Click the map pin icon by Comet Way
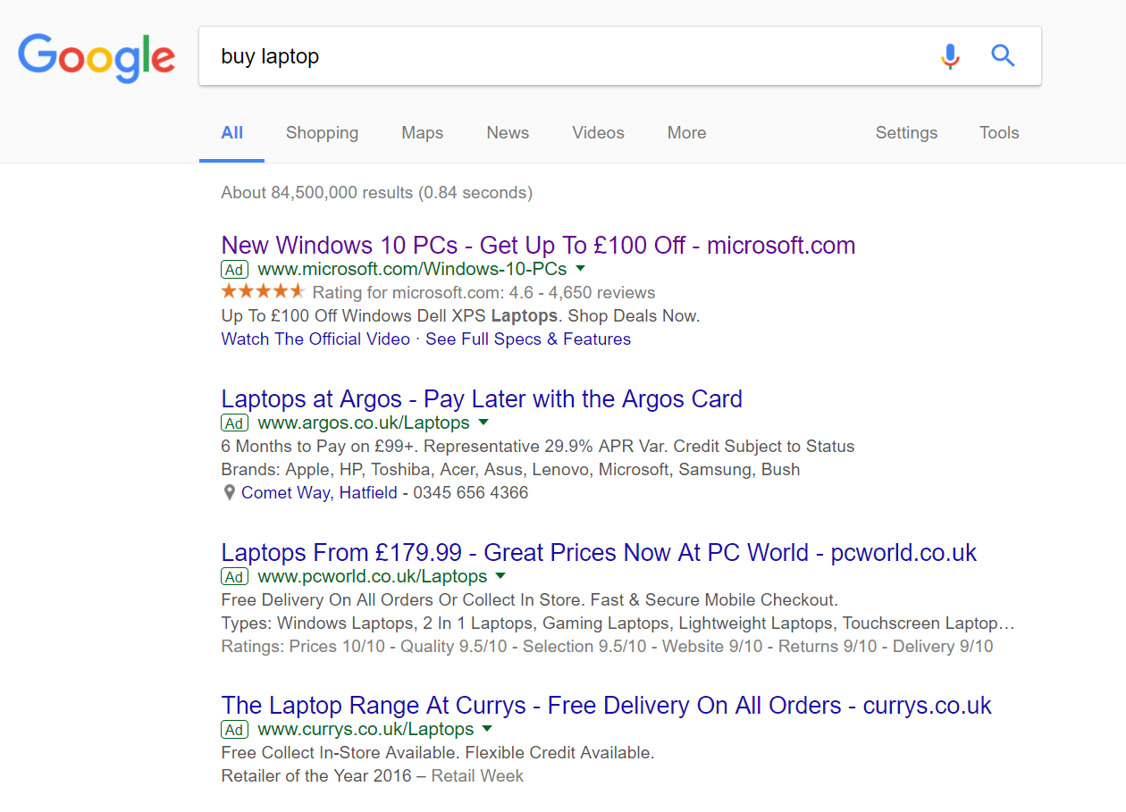The width and height of the screenshot is (1126, 812). [x=229, y=493]
